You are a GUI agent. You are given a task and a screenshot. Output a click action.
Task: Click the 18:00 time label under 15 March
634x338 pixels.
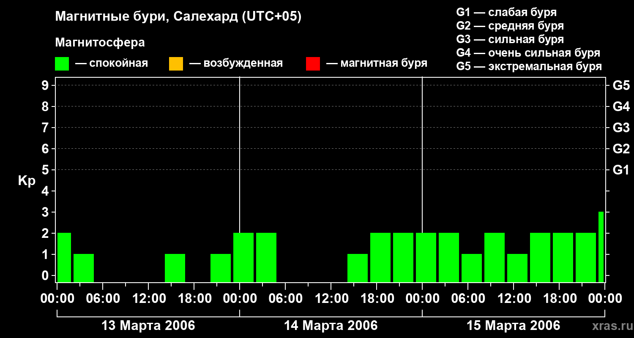click(x=559, y=299)
